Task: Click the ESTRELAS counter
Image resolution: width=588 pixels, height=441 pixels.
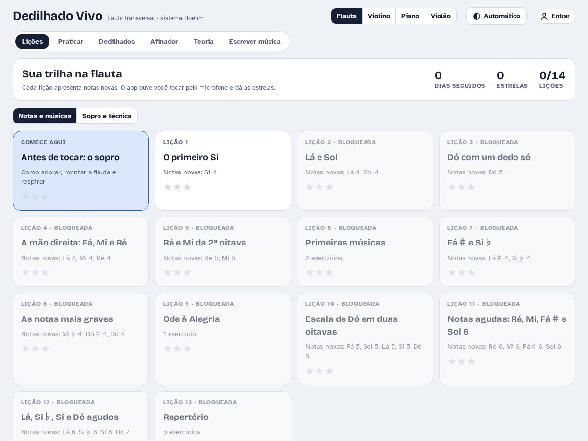Action: (x=512, y=79)
